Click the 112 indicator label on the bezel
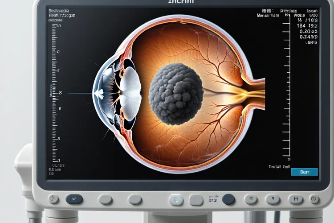The width and height of the screenshot is (334, 223). pyautogui.click(x=213, y=199)
